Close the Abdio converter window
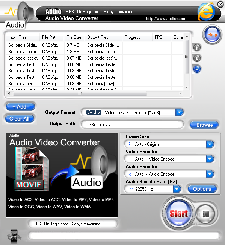Screen dimensions: 225x245 220,5
